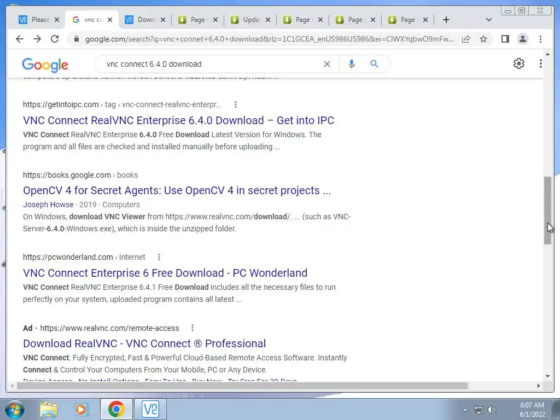The width and height of the screenshot is (560, 420).
Task: Click https://pcwonderland.com result URL
Action: pos(68,257)
